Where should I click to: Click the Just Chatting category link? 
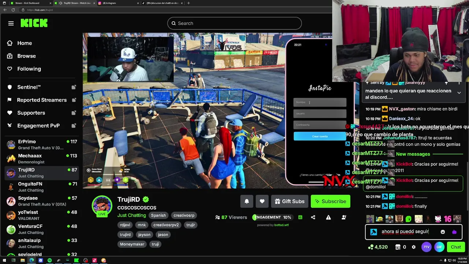[x=132, y=215]
